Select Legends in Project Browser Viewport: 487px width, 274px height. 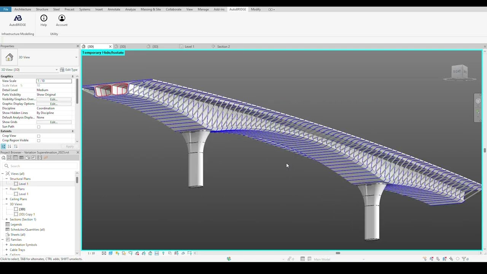pos(16,225)
